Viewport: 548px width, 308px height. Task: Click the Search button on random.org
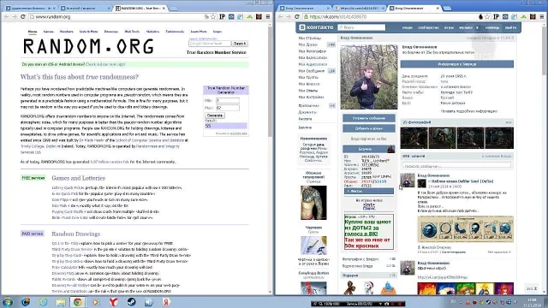point(240,44)
